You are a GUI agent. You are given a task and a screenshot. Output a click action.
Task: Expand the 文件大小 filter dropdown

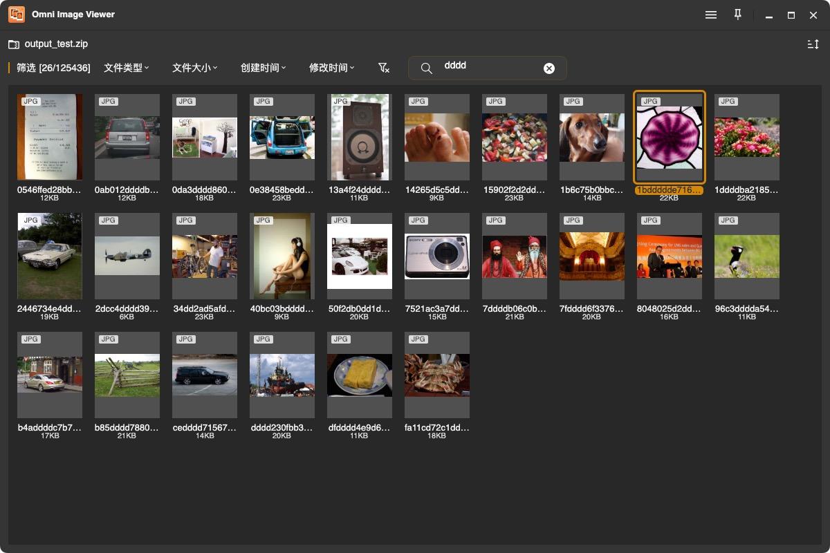[x=195, y=68]
